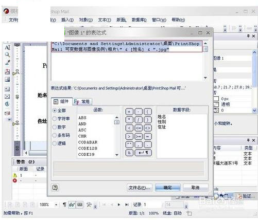Select the 全部 radio button
Image resolution: width=258 pixels, height=220 pixels.
tap(55, 111)
